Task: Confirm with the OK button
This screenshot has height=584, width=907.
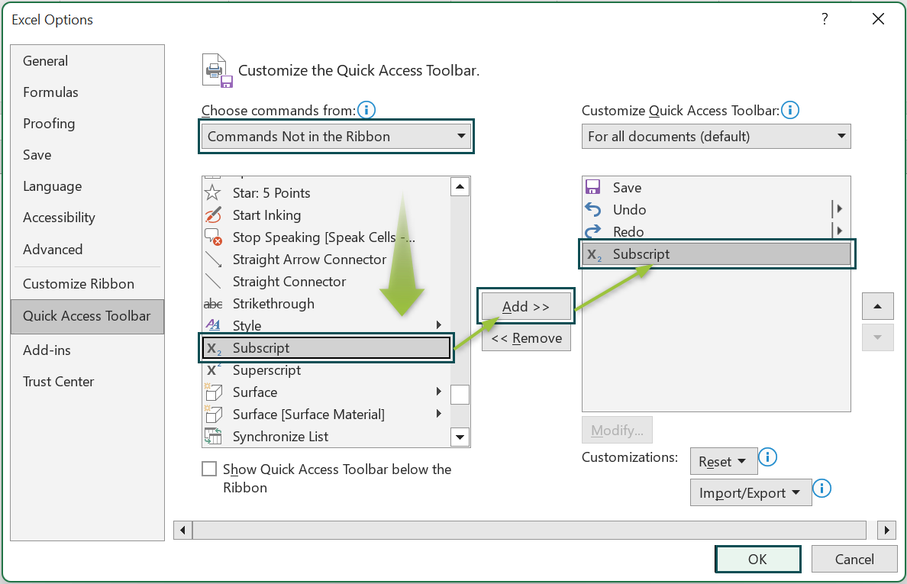Action: click(x=758, y=559)
